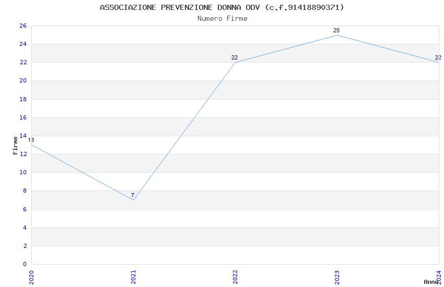Click the x-axis year label 2020

(x=31, y=278)
